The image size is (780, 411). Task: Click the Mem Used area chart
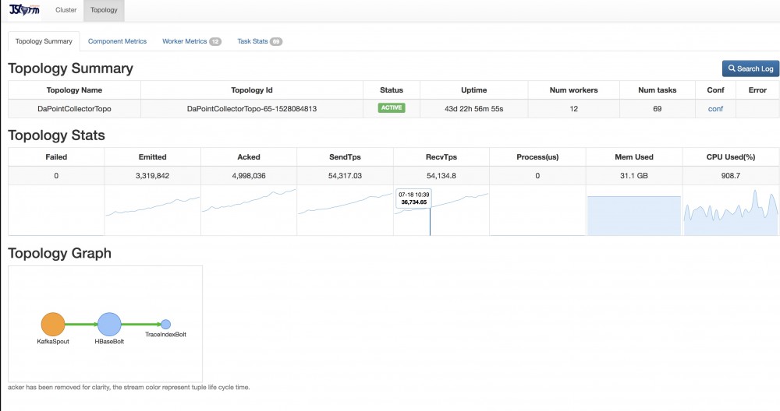point(634,215)
